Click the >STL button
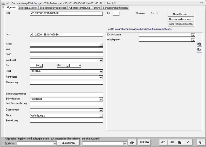 [163, 142]
